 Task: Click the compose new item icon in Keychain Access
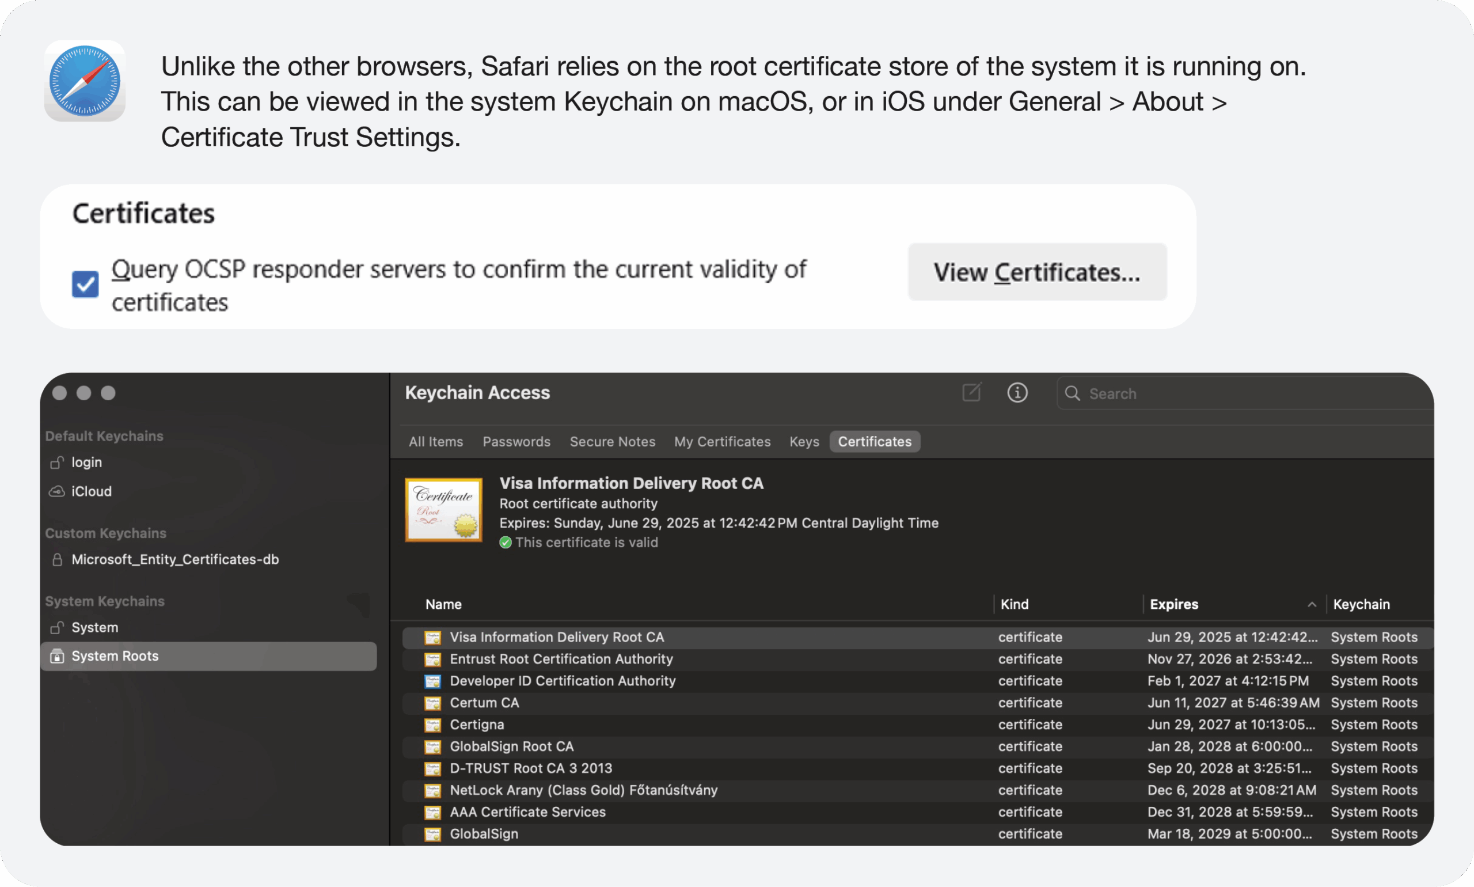click(971, 393)
